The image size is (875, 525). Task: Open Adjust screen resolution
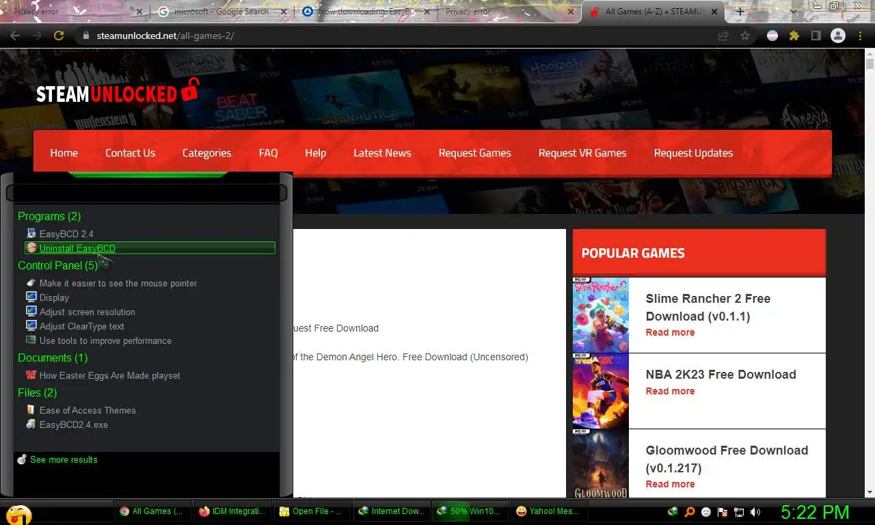tap(87, 312)
